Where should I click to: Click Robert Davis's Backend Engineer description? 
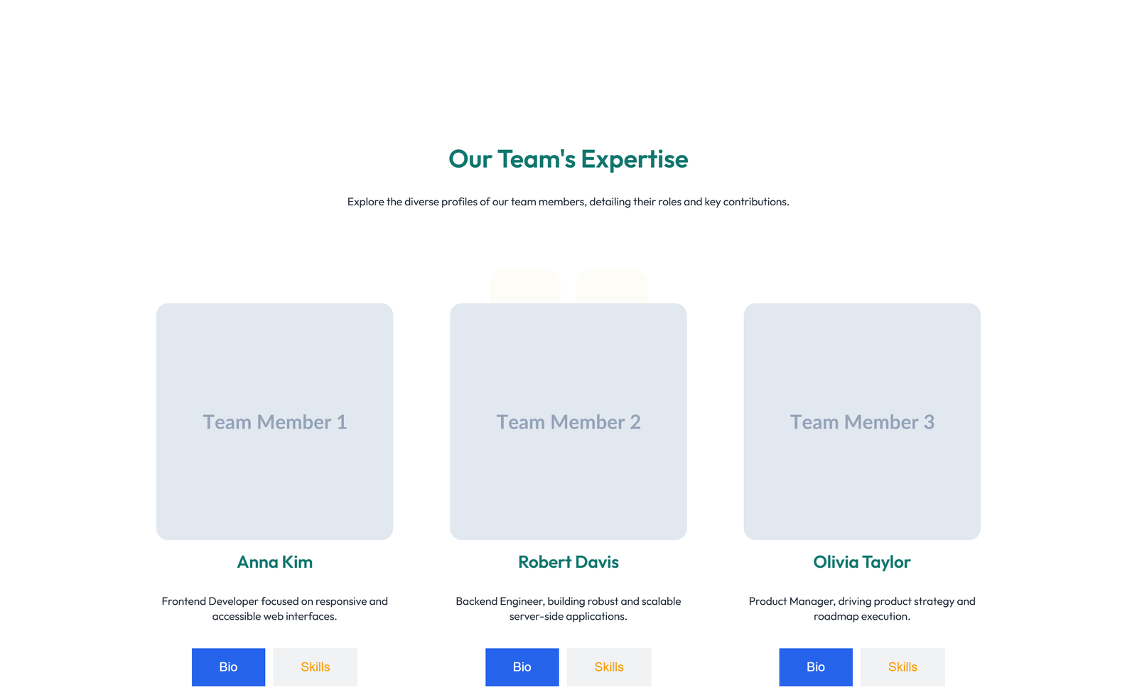pyautogui.click(x=568, y=608)
